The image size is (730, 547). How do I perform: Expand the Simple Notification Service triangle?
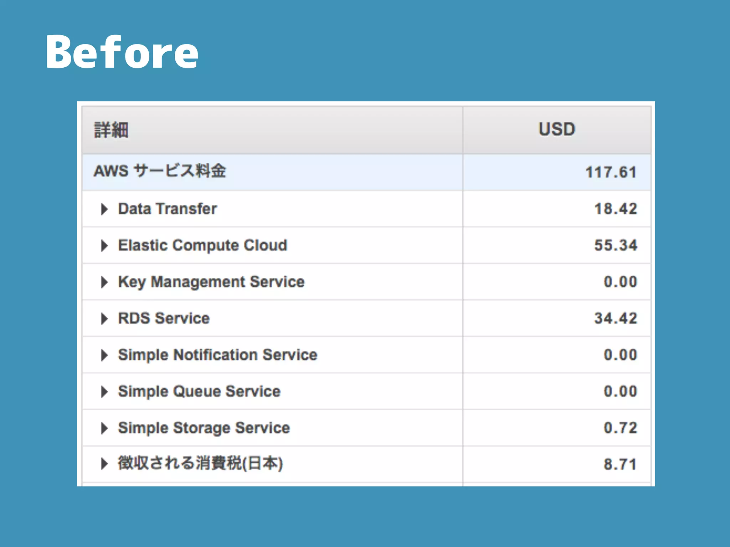104,355
